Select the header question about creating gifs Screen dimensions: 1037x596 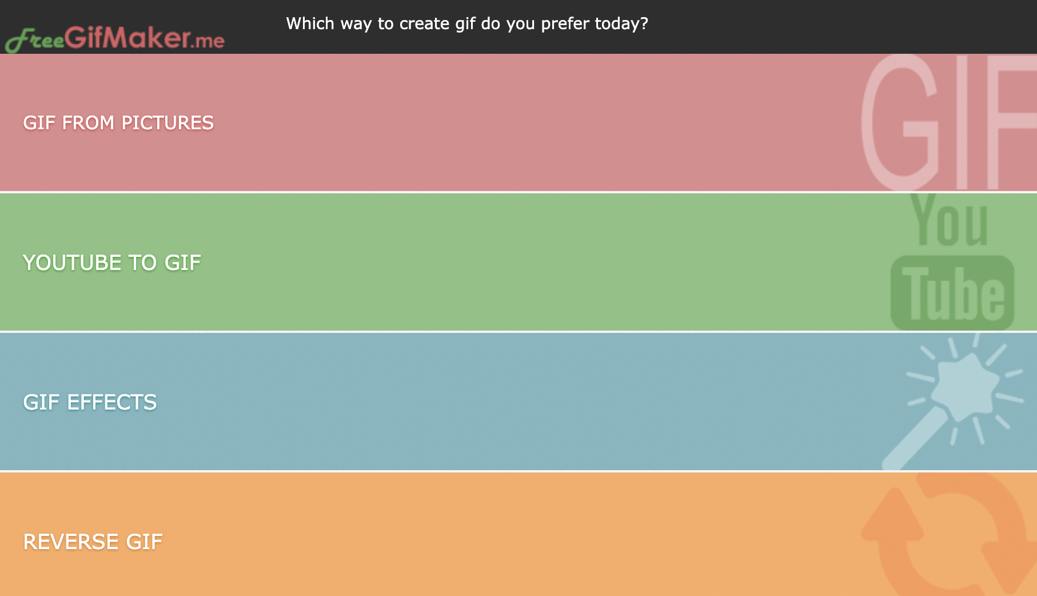tap(467, 23)
